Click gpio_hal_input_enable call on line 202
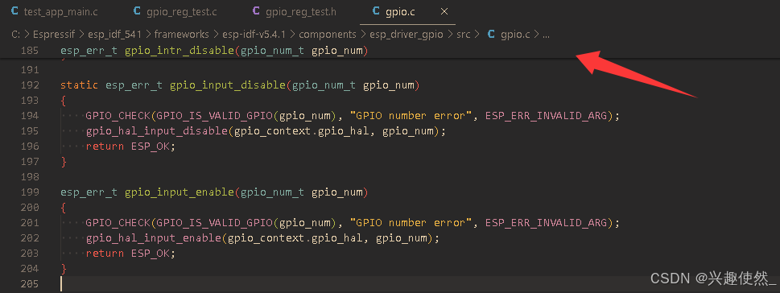Viewport: 780px width, 293px height. click(x=154, y=237)
